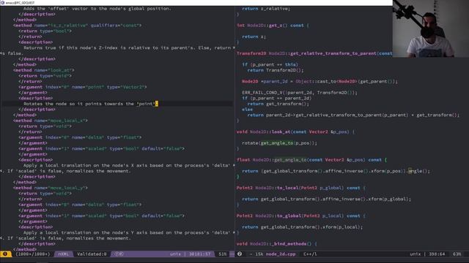Click the 30181:57 line and column indicator
This screenshot has height=263, width=469.
click(199, 254)
